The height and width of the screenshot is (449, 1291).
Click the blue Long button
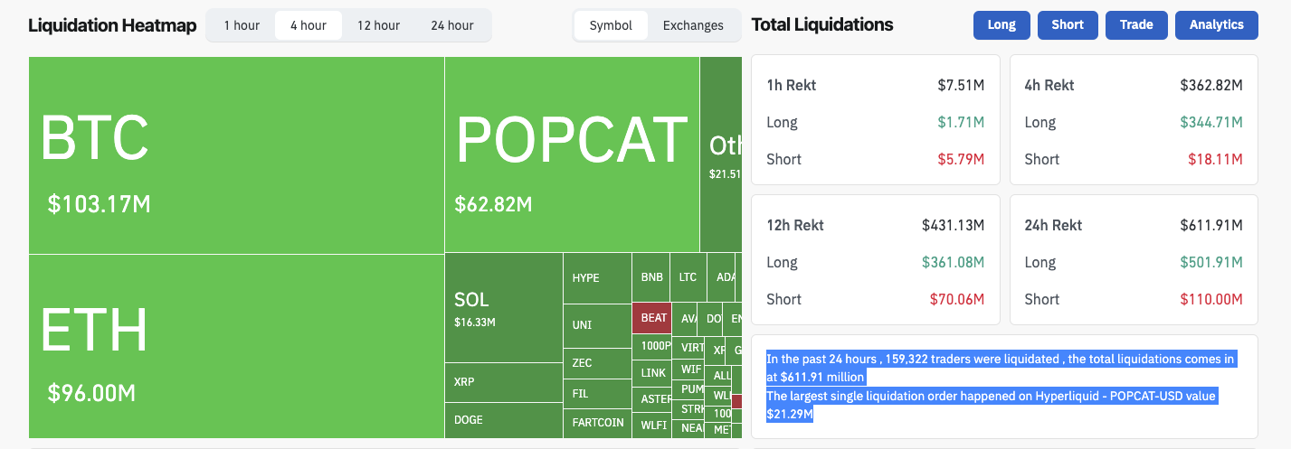coord(1001,25)
